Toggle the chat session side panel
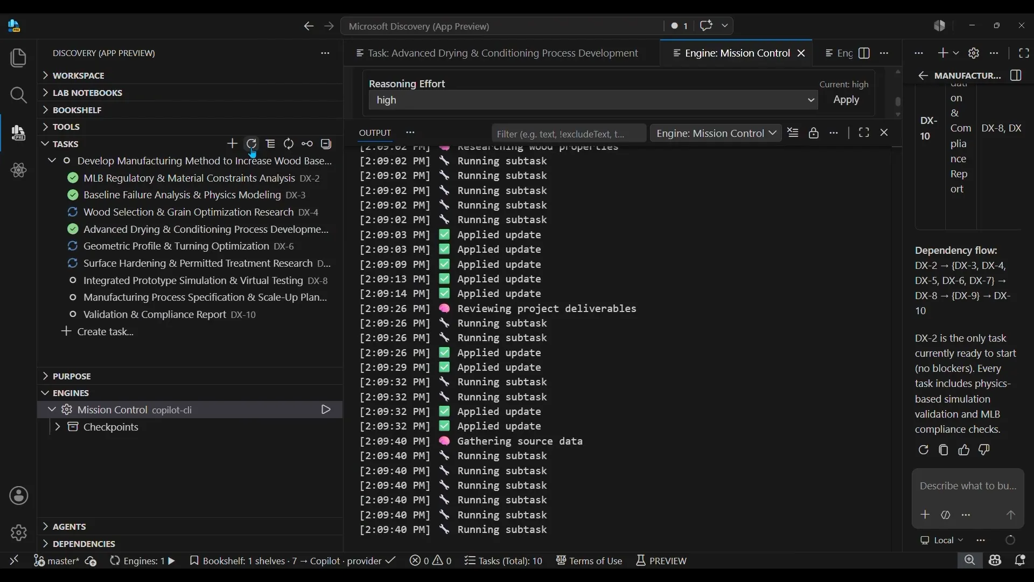 click(x=1016, y=75)
